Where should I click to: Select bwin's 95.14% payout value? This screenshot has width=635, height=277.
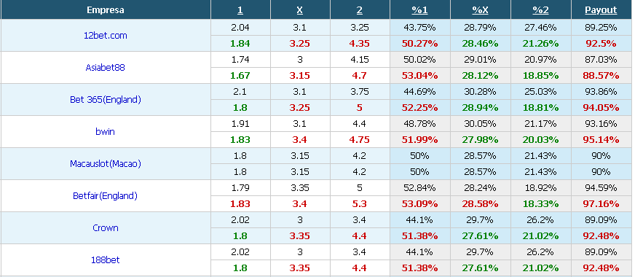point(601,139)
